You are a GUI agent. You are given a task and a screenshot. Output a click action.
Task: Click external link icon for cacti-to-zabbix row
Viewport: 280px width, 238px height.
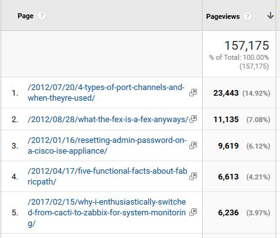pyautogui.click(x=193, y=212)
